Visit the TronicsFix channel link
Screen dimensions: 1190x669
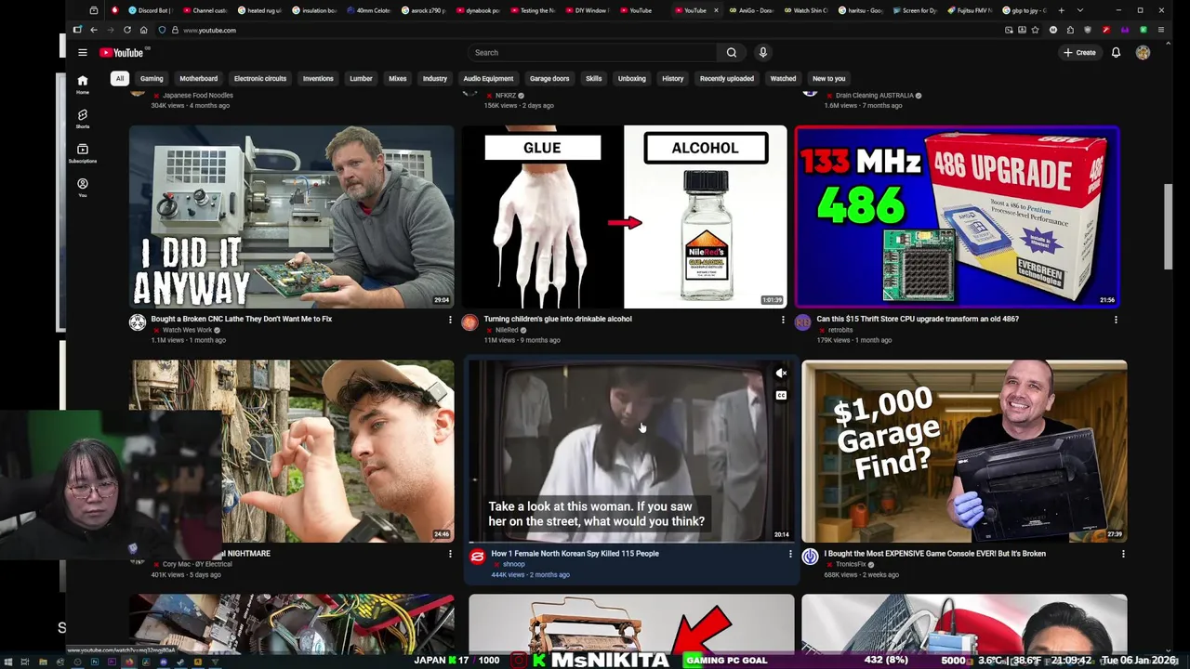pos(851,564)
